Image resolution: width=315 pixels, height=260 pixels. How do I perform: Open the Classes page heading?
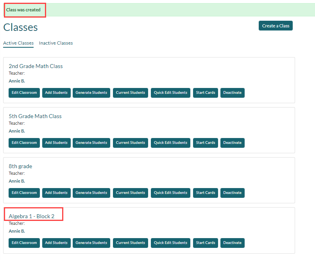pyautogui.click(x=20, y=27)
